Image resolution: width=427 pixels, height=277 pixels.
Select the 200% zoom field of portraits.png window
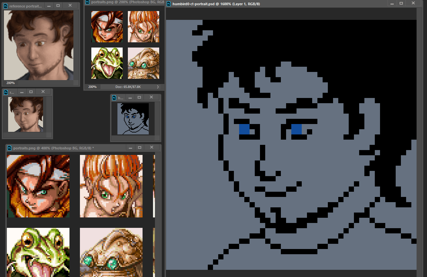point(92,87)
